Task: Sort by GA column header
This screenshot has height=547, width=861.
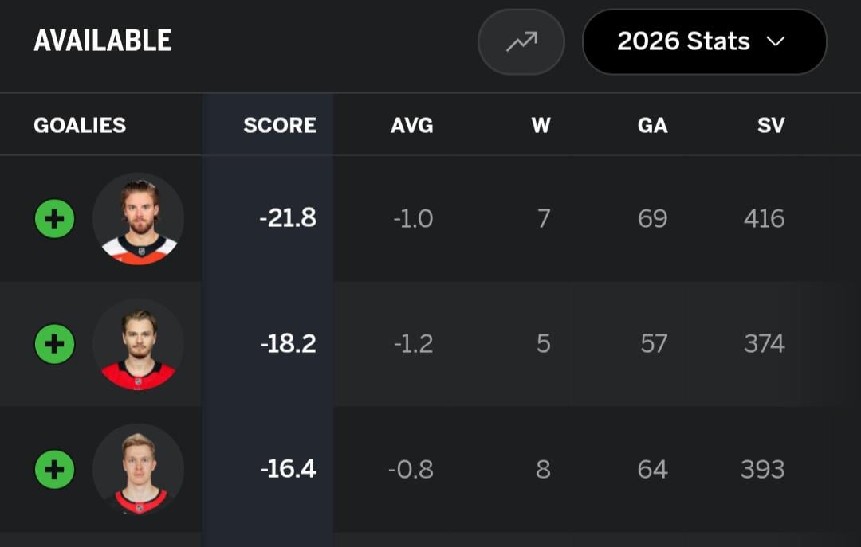Action: tap(652, 125)
